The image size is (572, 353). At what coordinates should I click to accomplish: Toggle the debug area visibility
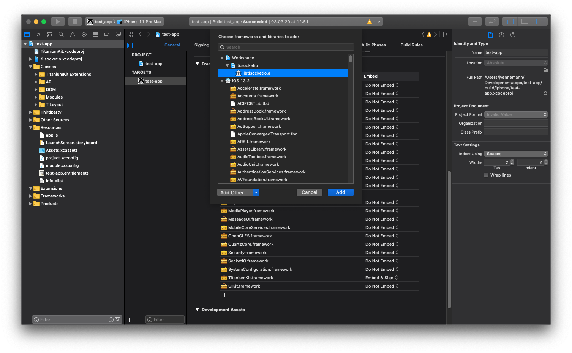tap(525, 22)
